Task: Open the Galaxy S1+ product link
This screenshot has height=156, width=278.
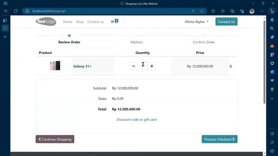Action: (x=83, y=66)
